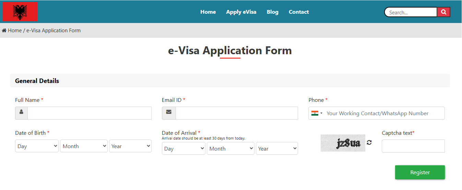Click the India flag country selector
Image resolution: width=462 pixels, height=190 pixels.
pos(317,113)
